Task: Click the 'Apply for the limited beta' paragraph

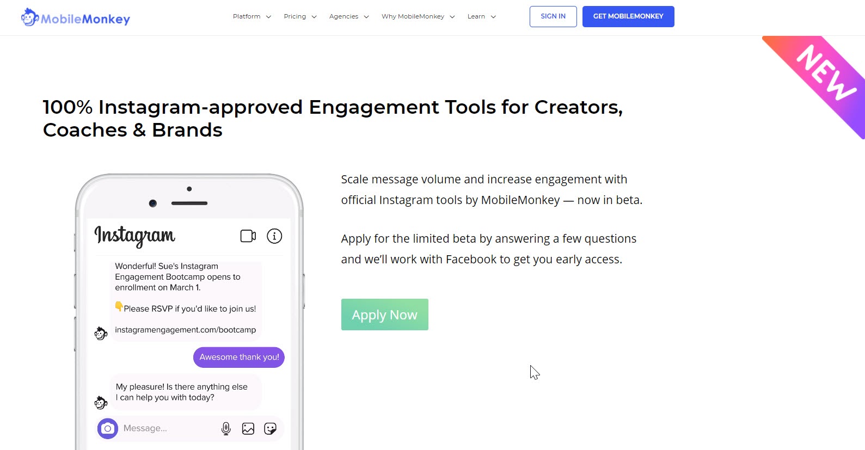Action: (x=489, y=249)
